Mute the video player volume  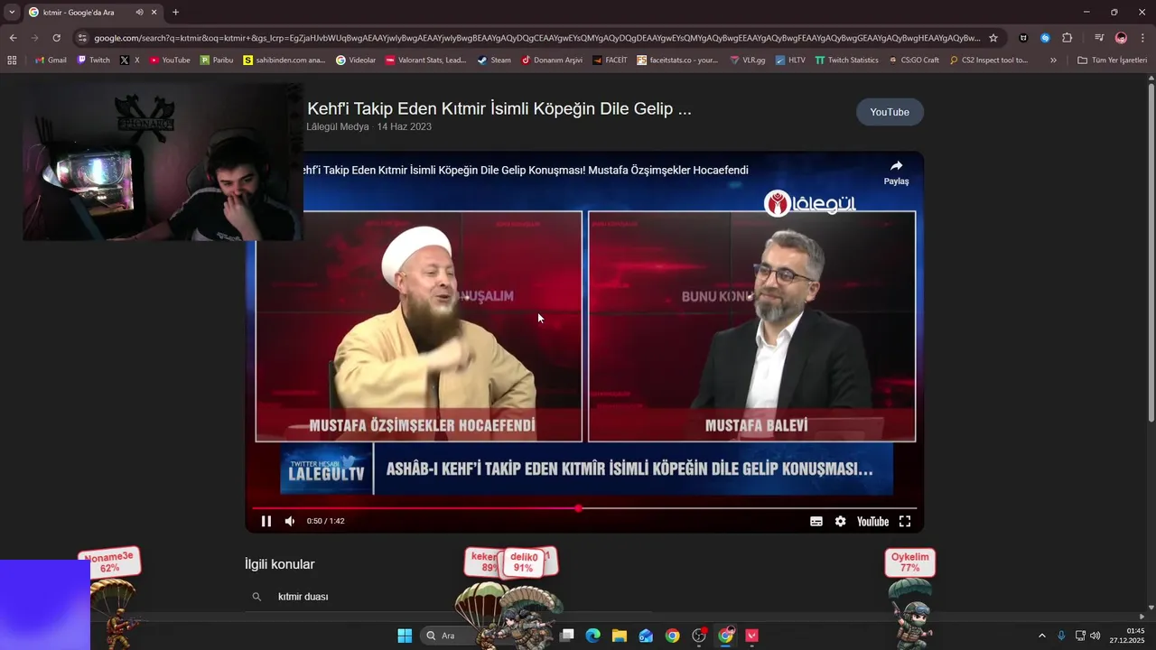pos(290,521)
